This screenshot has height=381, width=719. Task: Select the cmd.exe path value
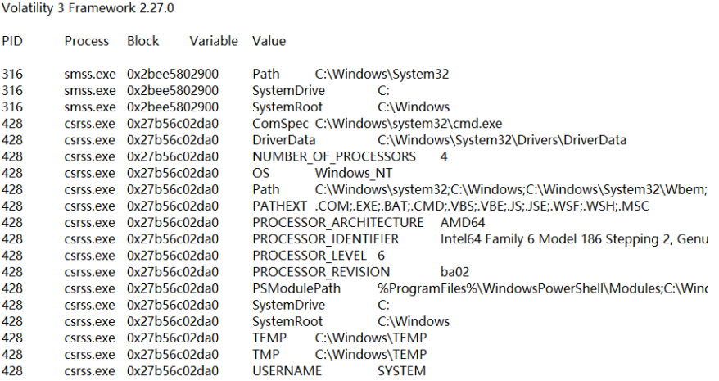pyautogui.click(x=409, y=124)
